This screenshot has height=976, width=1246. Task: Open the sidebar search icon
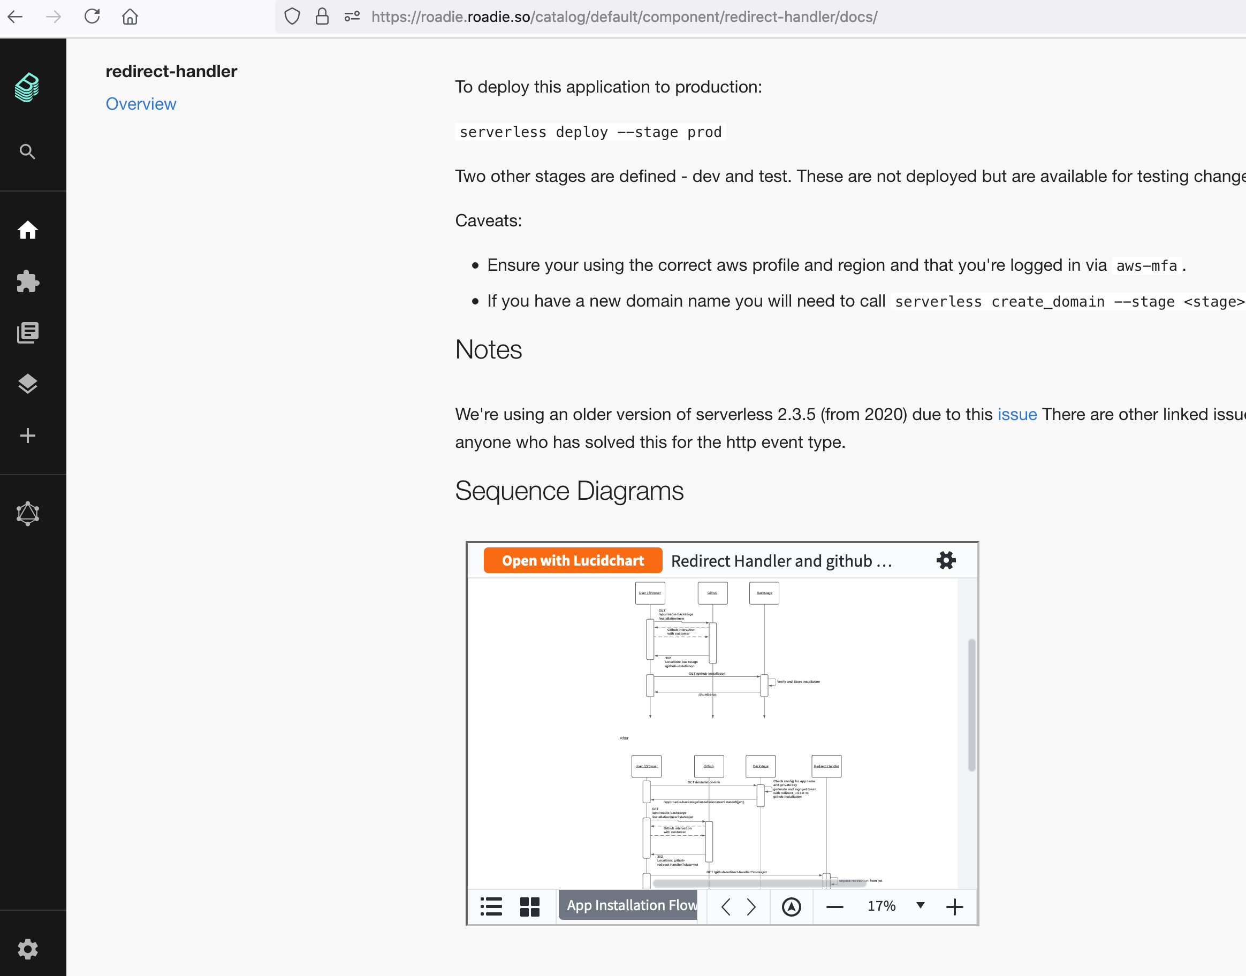coord(27,151)
